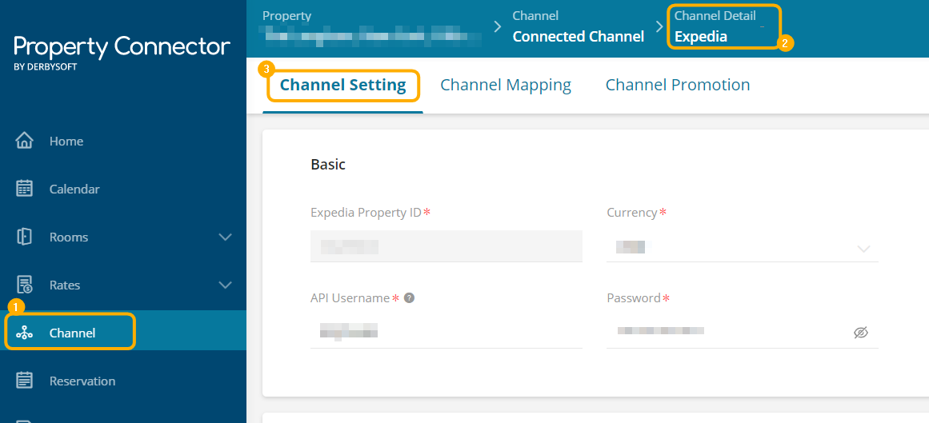This screenshot has height=423, width=929.
Task: Switch to the Channel Setting tab
Action: tap(343, 85)
